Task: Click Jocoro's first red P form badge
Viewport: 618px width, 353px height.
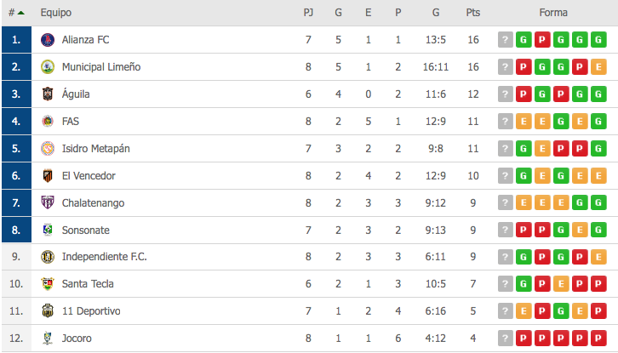Action: (x=524, y=339)
